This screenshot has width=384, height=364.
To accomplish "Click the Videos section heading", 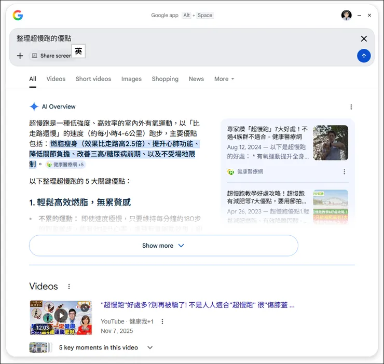I will pyautogui.click(x=44, y=286).
